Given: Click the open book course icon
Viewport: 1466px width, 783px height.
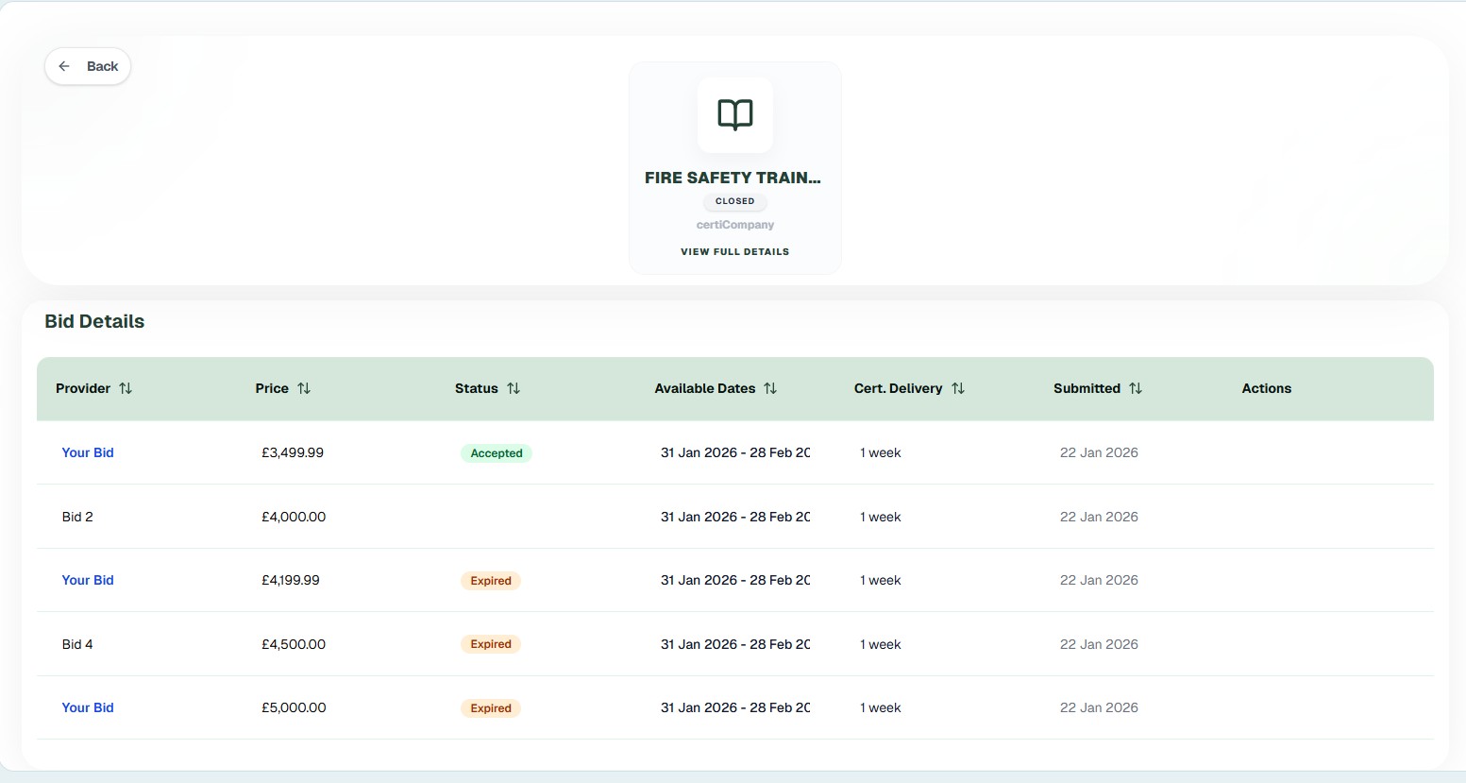Looking at the screenshot, I should (734, 115).
